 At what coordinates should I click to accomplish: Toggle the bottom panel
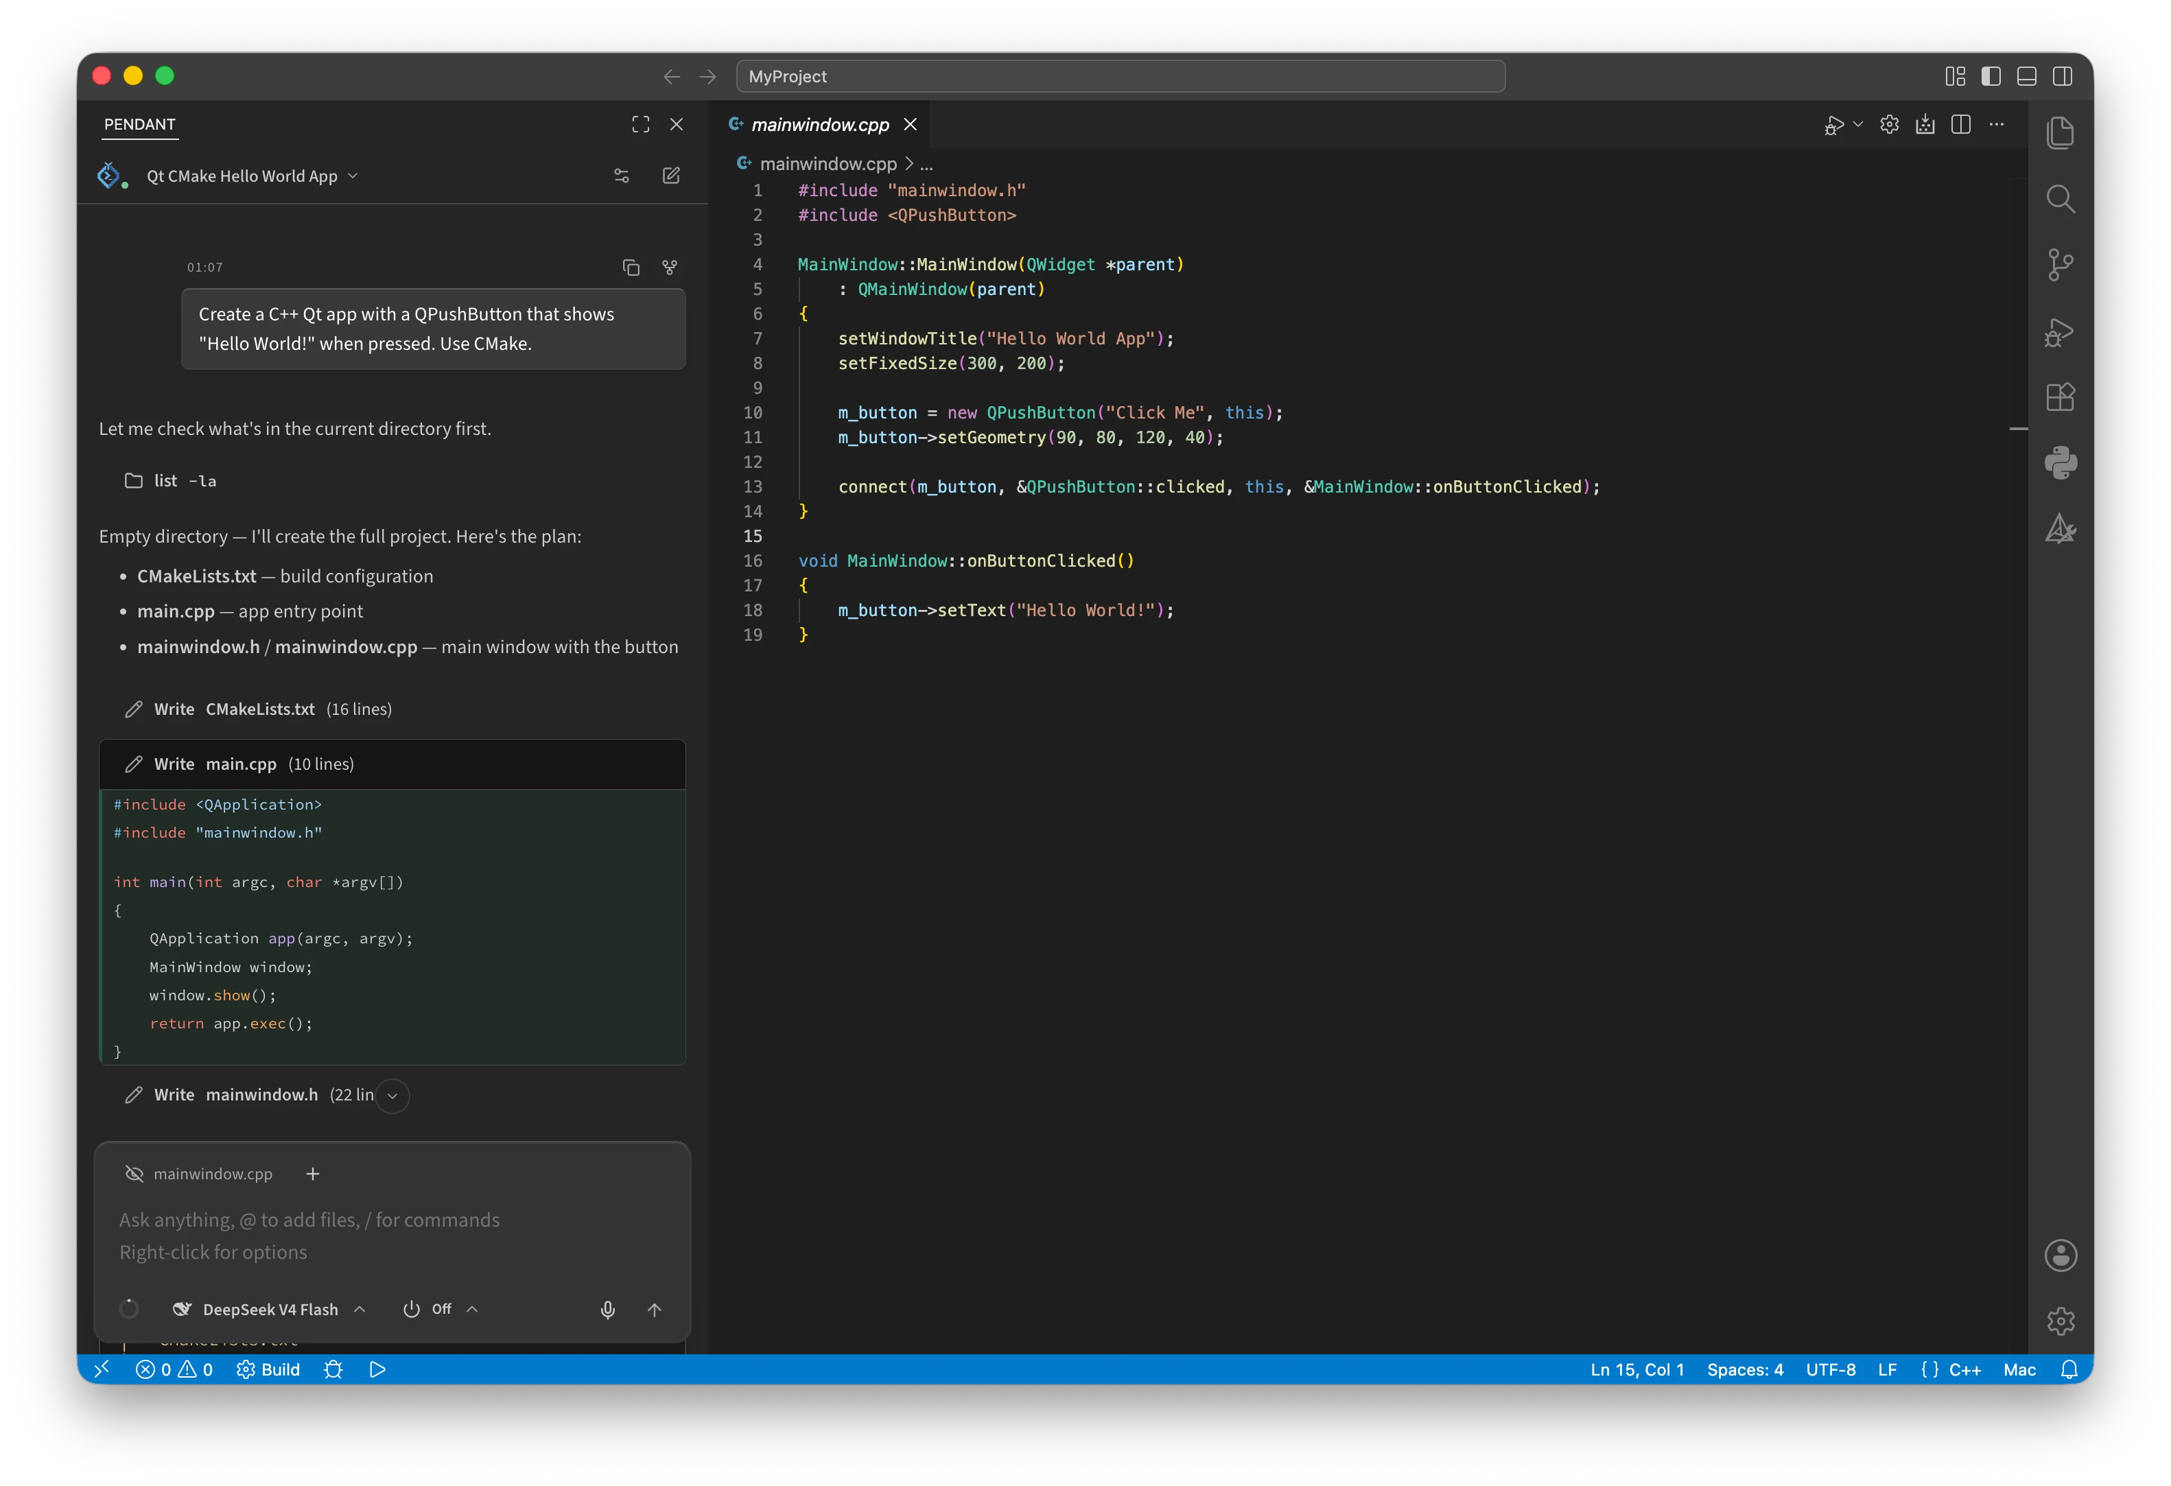pyautogui.click(x=2026, y=77)
